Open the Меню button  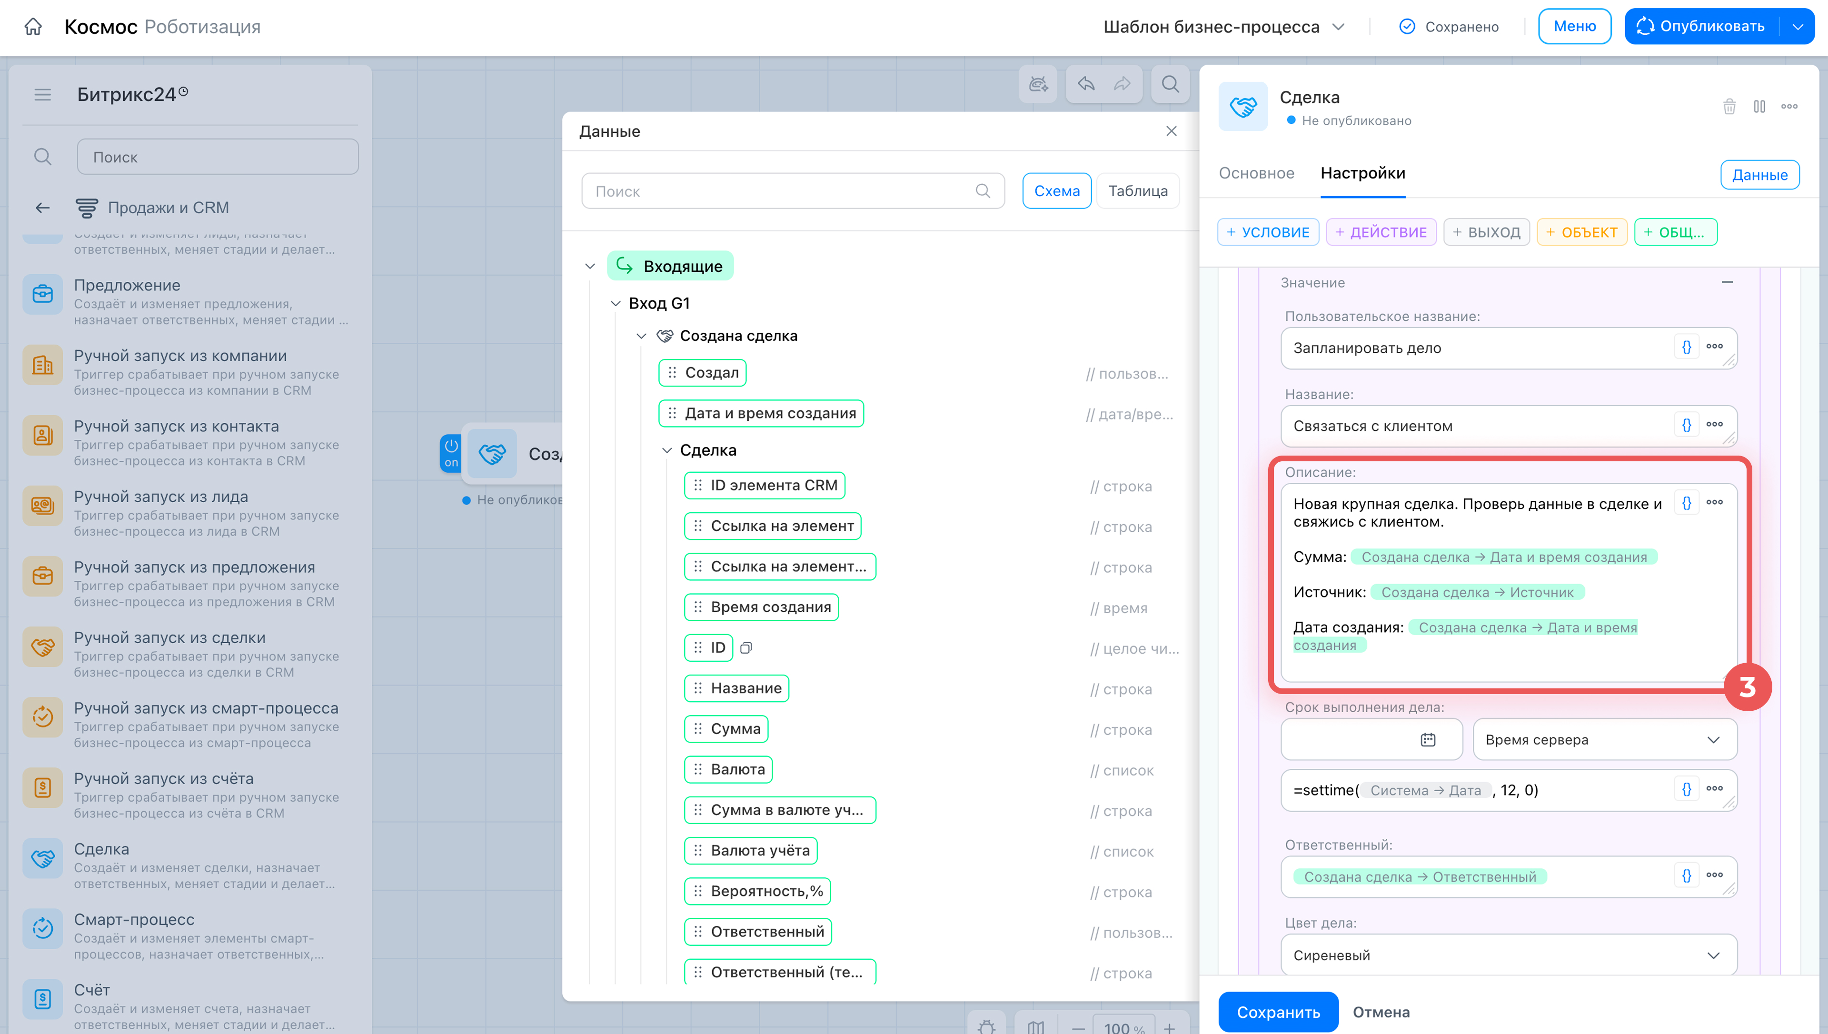tap(1575, 26)
